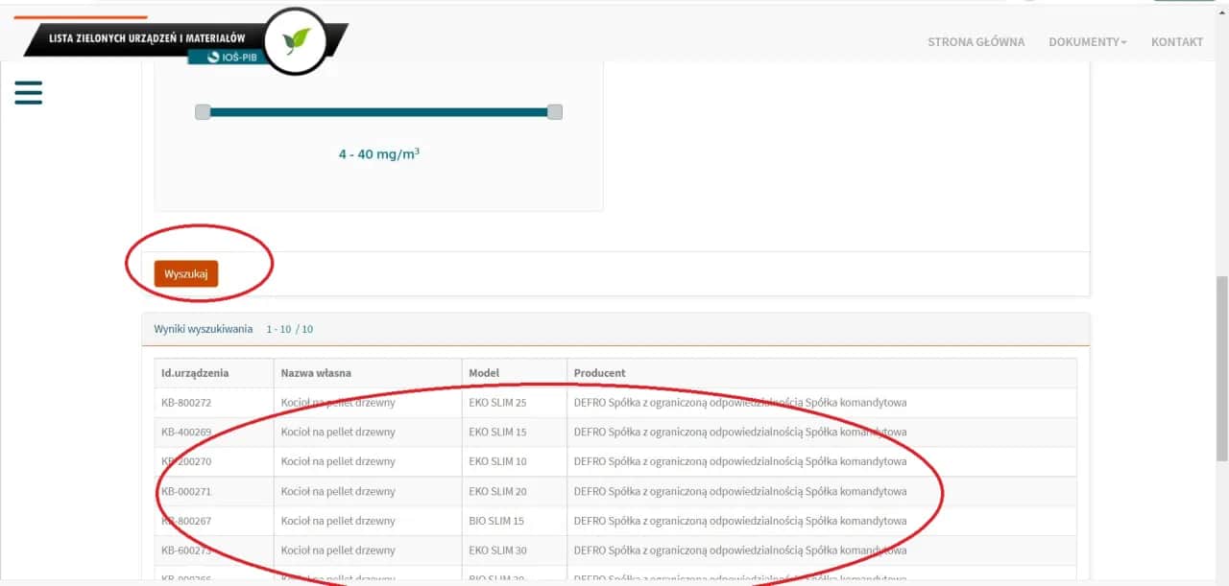Click the green leaf logo
The height and width of the screenshot is (586, 1229).
[296, 40]
